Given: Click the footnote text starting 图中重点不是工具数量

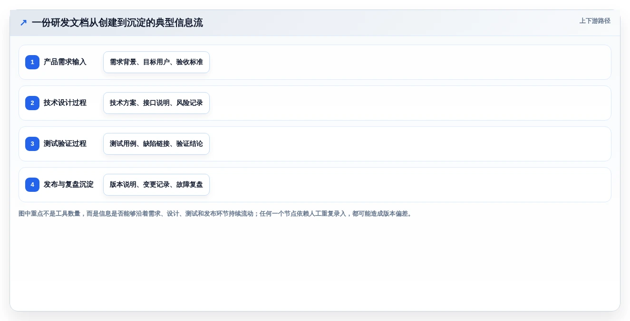Looking at the screenshot, I should pyautogui.click(x=216, y=214).
